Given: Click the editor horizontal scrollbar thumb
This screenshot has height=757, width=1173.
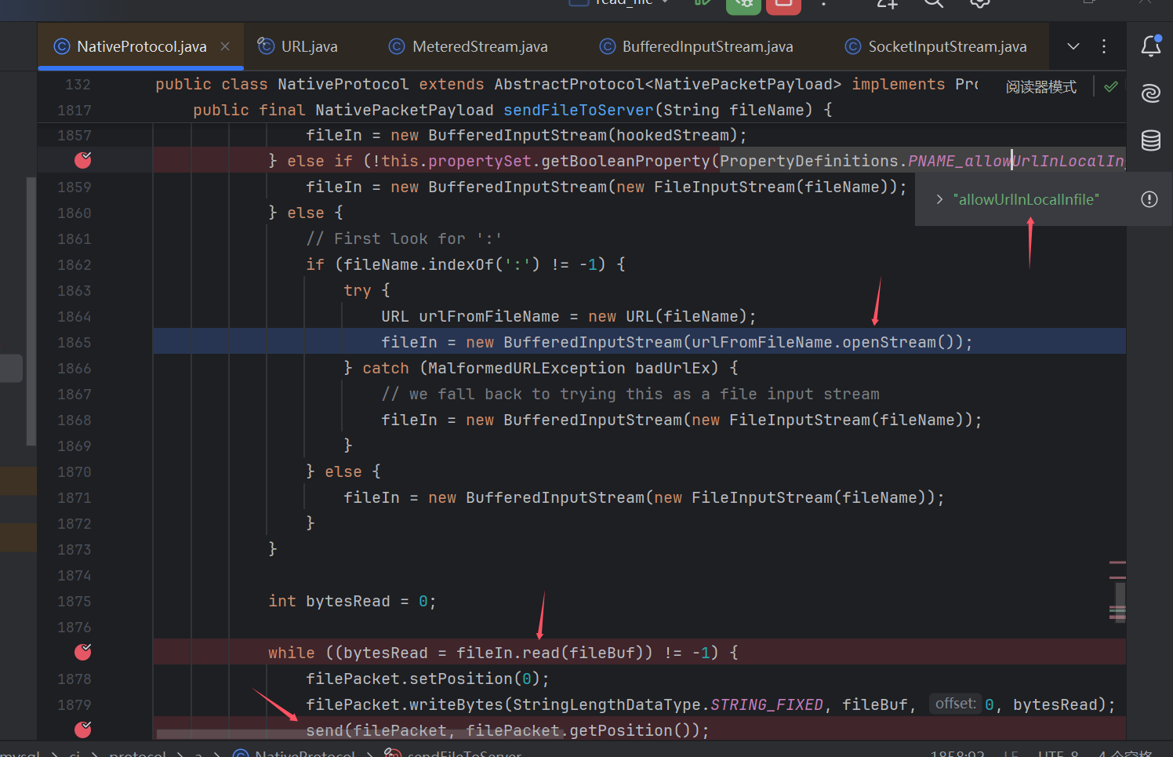Looking at the screenshot, I should click(x=361, y=734).
